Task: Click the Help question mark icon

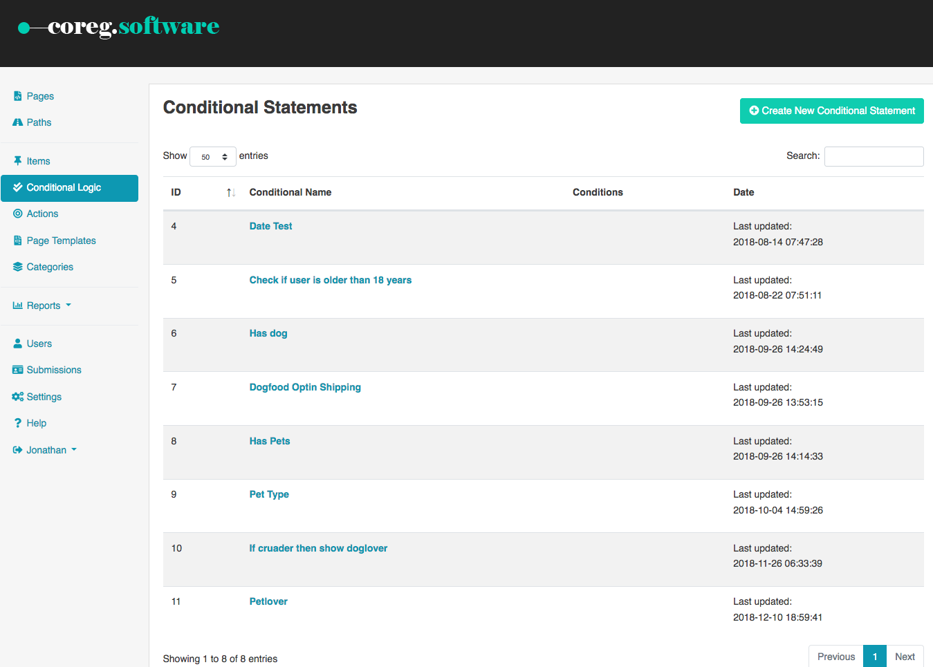Action: point(18,423)
